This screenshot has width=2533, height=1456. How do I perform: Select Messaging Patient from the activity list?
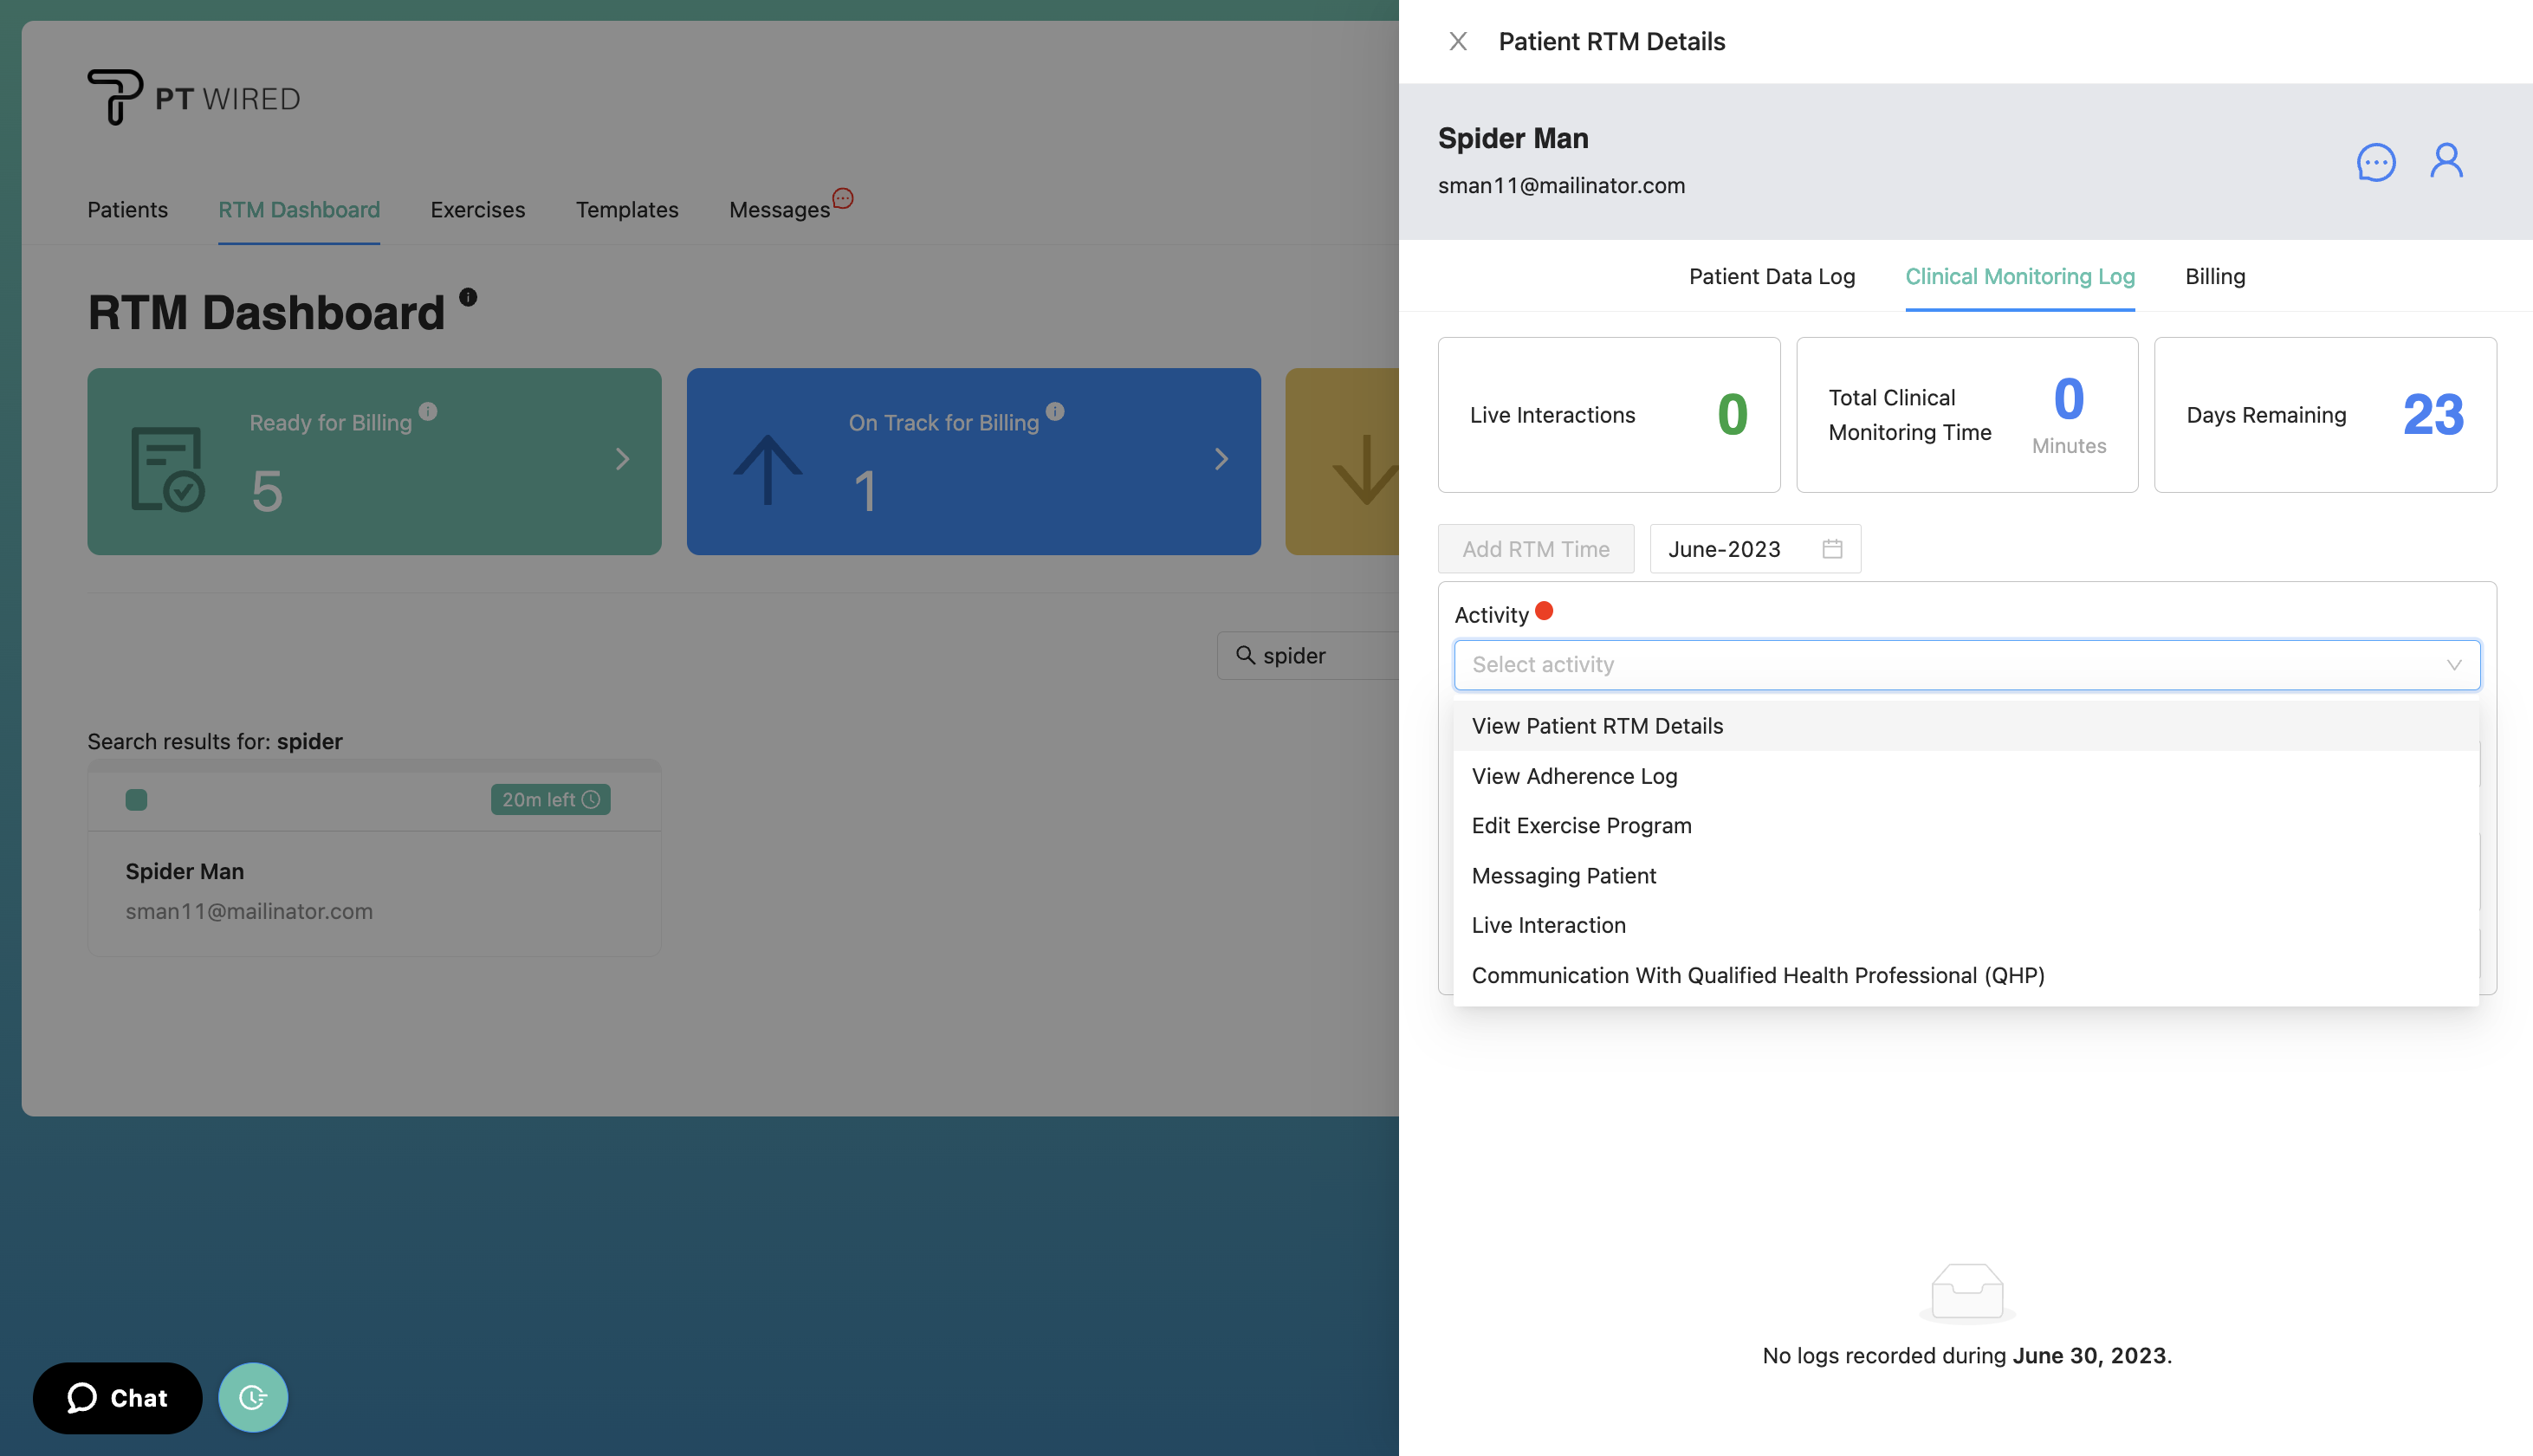click(x=1563, y=875)
